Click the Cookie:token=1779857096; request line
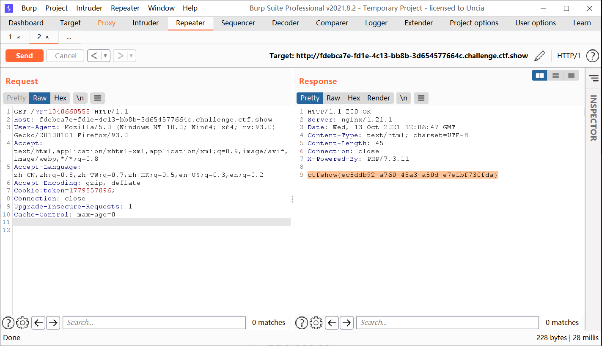 click(64, 191)
